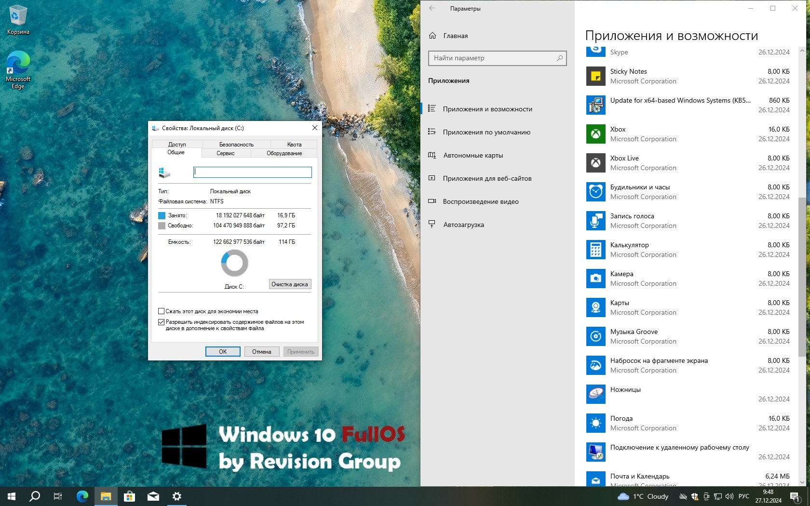
Task: Click the Погода app icon
Action: [595, 423]
